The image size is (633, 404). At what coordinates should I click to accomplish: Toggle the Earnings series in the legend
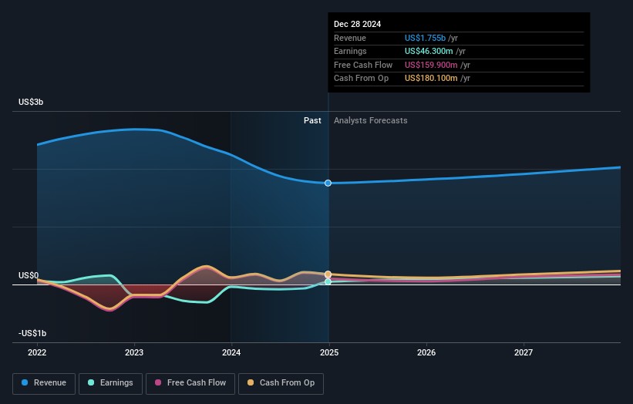(109, 382)
